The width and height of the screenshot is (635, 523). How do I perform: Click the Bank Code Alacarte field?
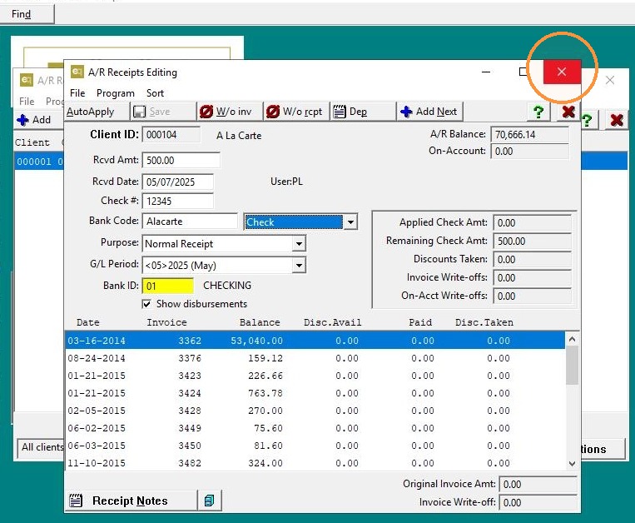point(190,222)
